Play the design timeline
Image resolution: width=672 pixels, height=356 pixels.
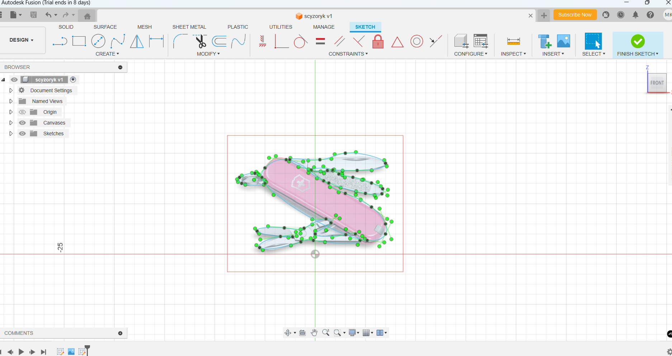pos(21,352)
